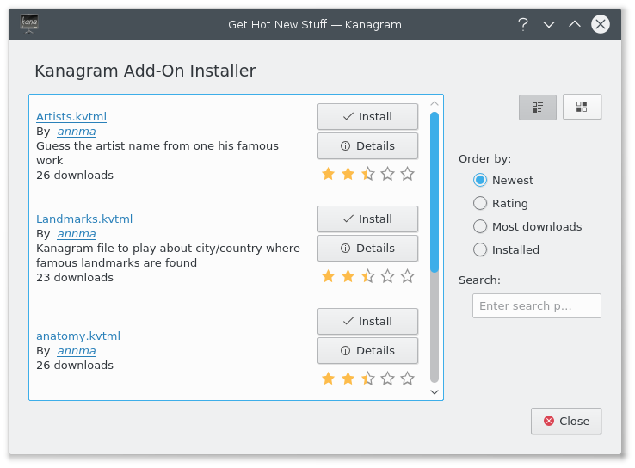Rate anatomy.kvtml with the fifth star

[x=407, y=379]
